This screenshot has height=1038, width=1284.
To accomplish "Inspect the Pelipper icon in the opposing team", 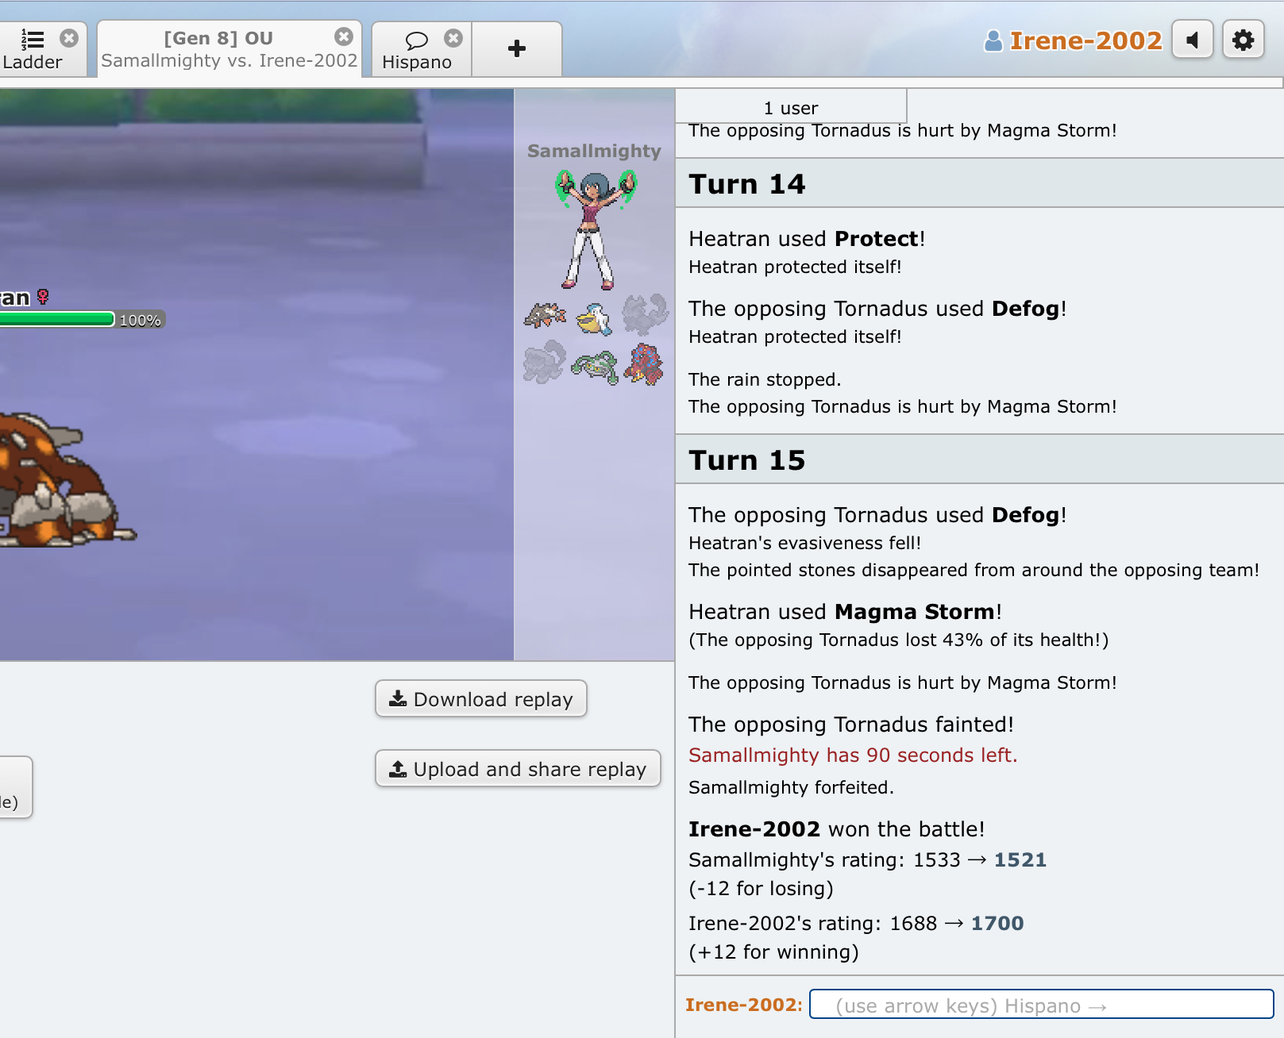I will 594,318.
